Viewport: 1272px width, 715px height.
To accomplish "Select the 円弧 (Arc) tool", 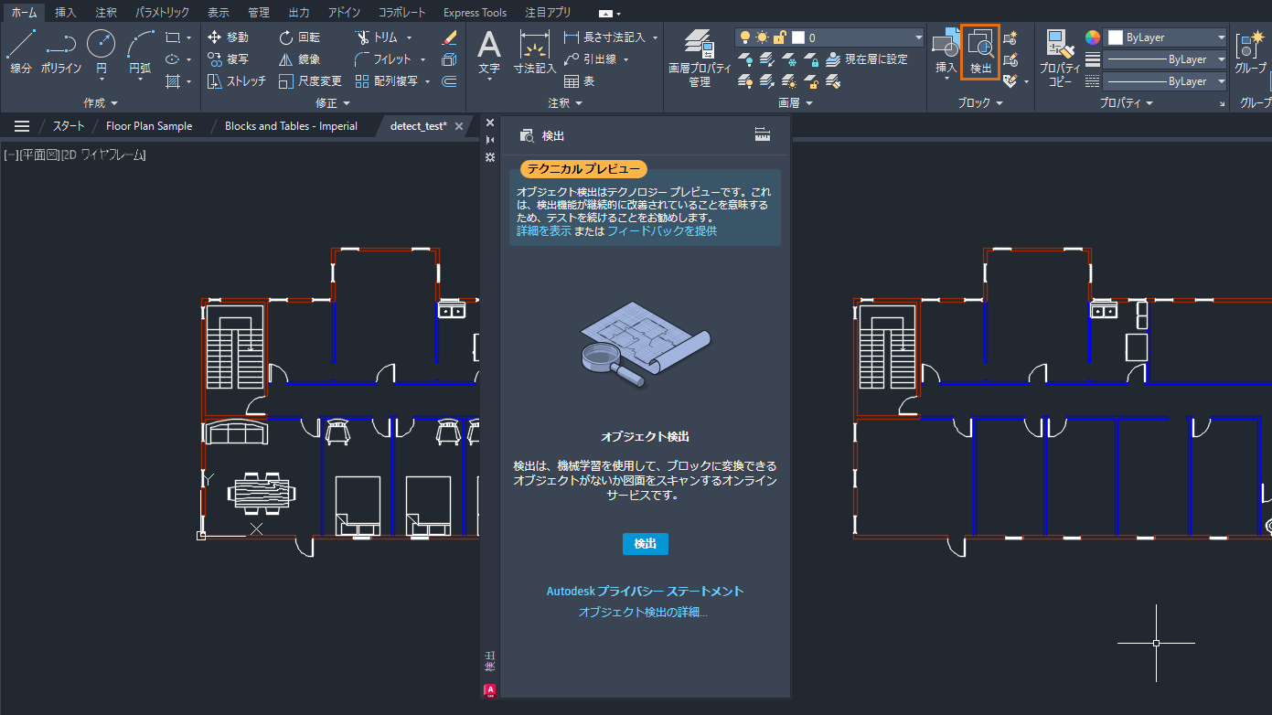I will [x=140, y=52].
